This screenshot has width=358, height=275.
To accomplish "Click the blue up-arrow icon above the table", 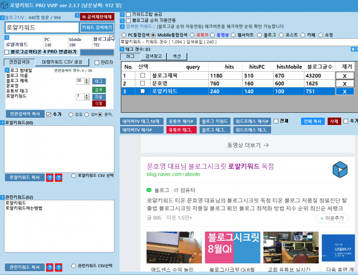I will point(352,49).
